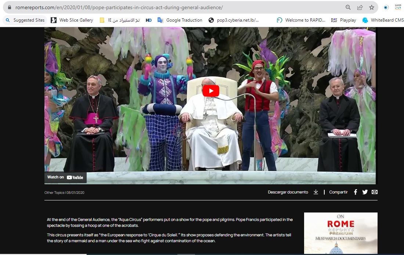Click the zoom magnifier in address bar

coord(348,7)
